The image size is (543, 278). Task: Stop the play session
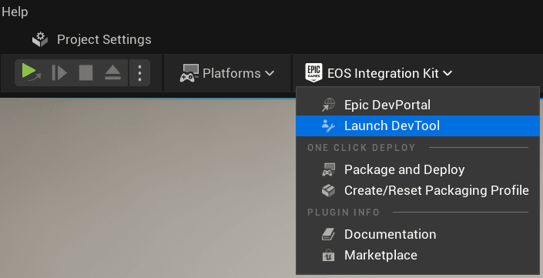pyautogui.click(x=85, y=73)
